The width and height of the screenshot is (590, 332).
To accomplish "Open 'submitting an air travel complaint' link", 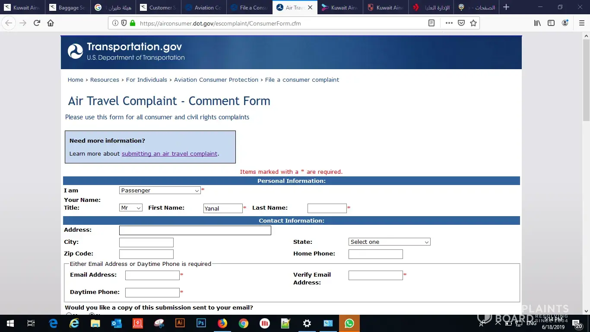I will (169, 154).
